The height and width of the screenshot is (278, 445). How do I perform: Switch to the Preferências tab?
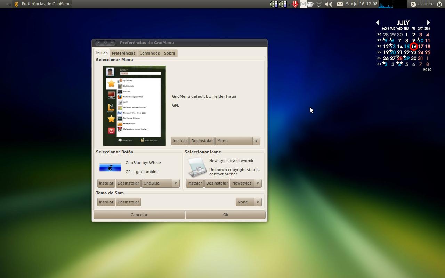123,53
